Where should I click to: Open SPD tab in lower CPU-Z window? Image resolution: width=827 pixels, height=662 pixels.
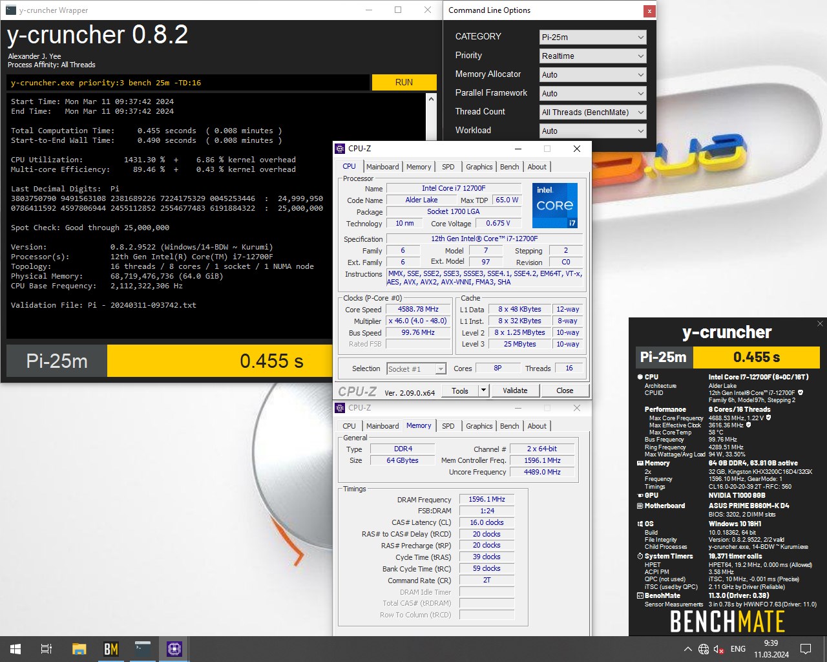pyautogui.click(x=448, y=426)
